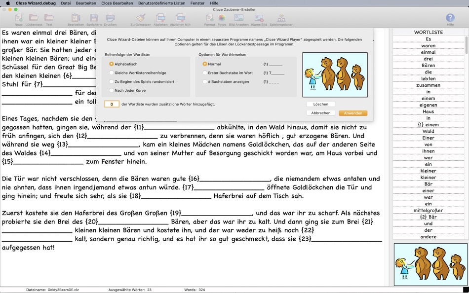Select 'lebten' in the Wortliste
This screenshot has height=293, width=469.
(x=429, y=78)
